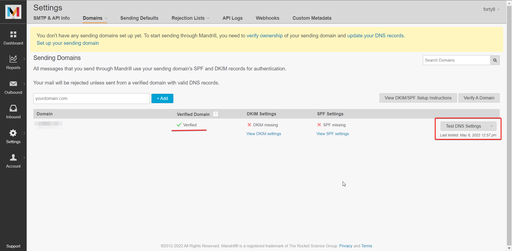This screenshot has width=512, height=251.
Task: Click the SPF Settings column header
Action: point(330,114)
